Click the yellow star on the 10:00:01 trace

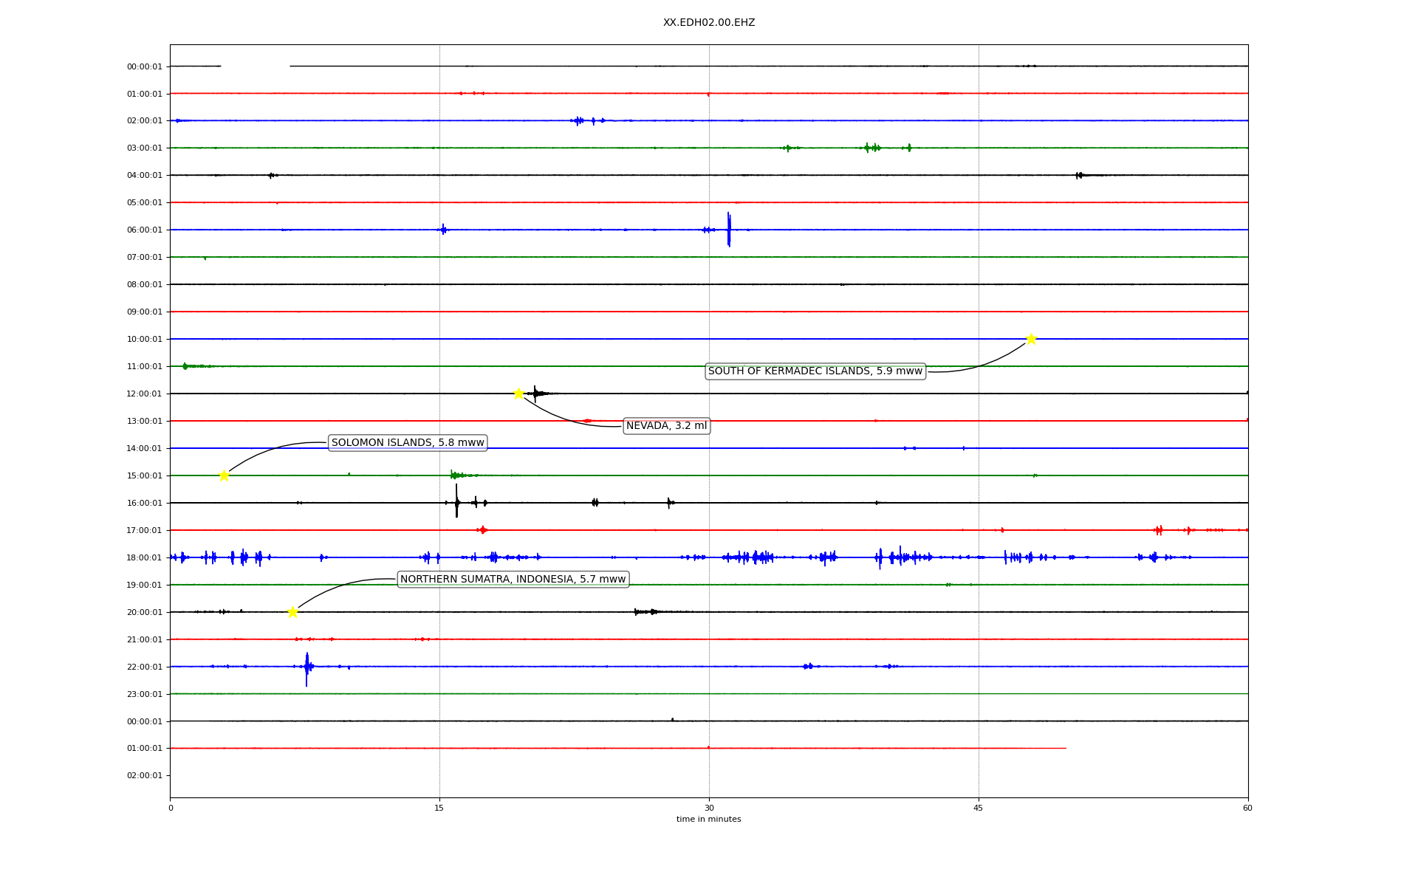pos(1031,339)
